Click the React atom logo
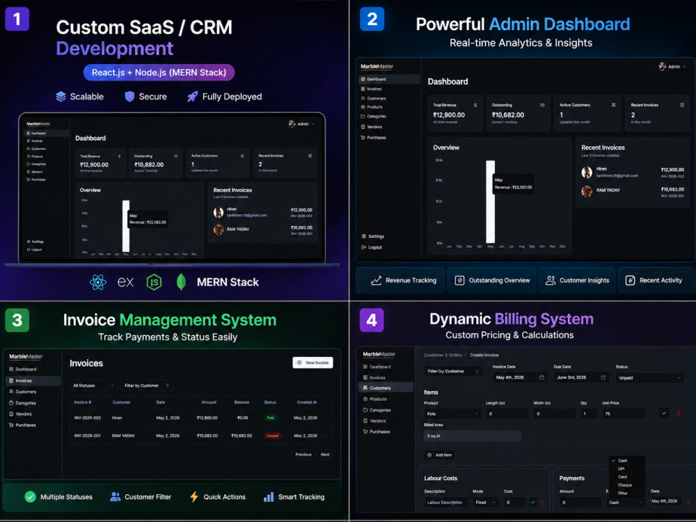696x522 pixels. [97, 282]
